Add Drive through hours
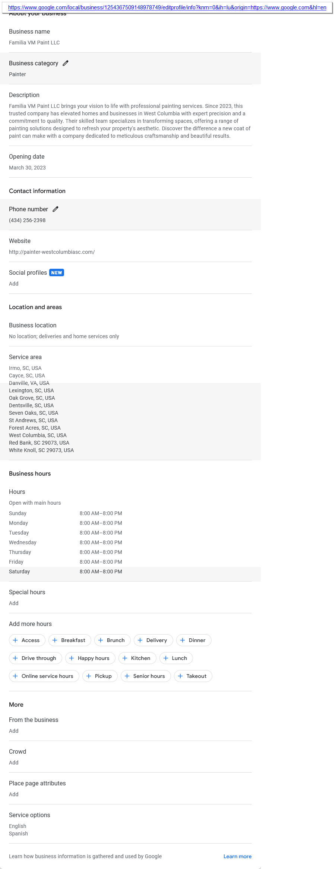336x869 pixels. [35, 658]
